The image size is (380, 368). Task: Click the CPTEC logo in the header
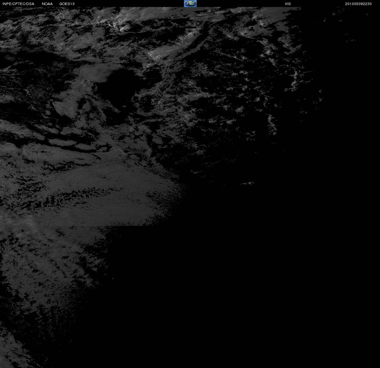[x=190, y=3]
